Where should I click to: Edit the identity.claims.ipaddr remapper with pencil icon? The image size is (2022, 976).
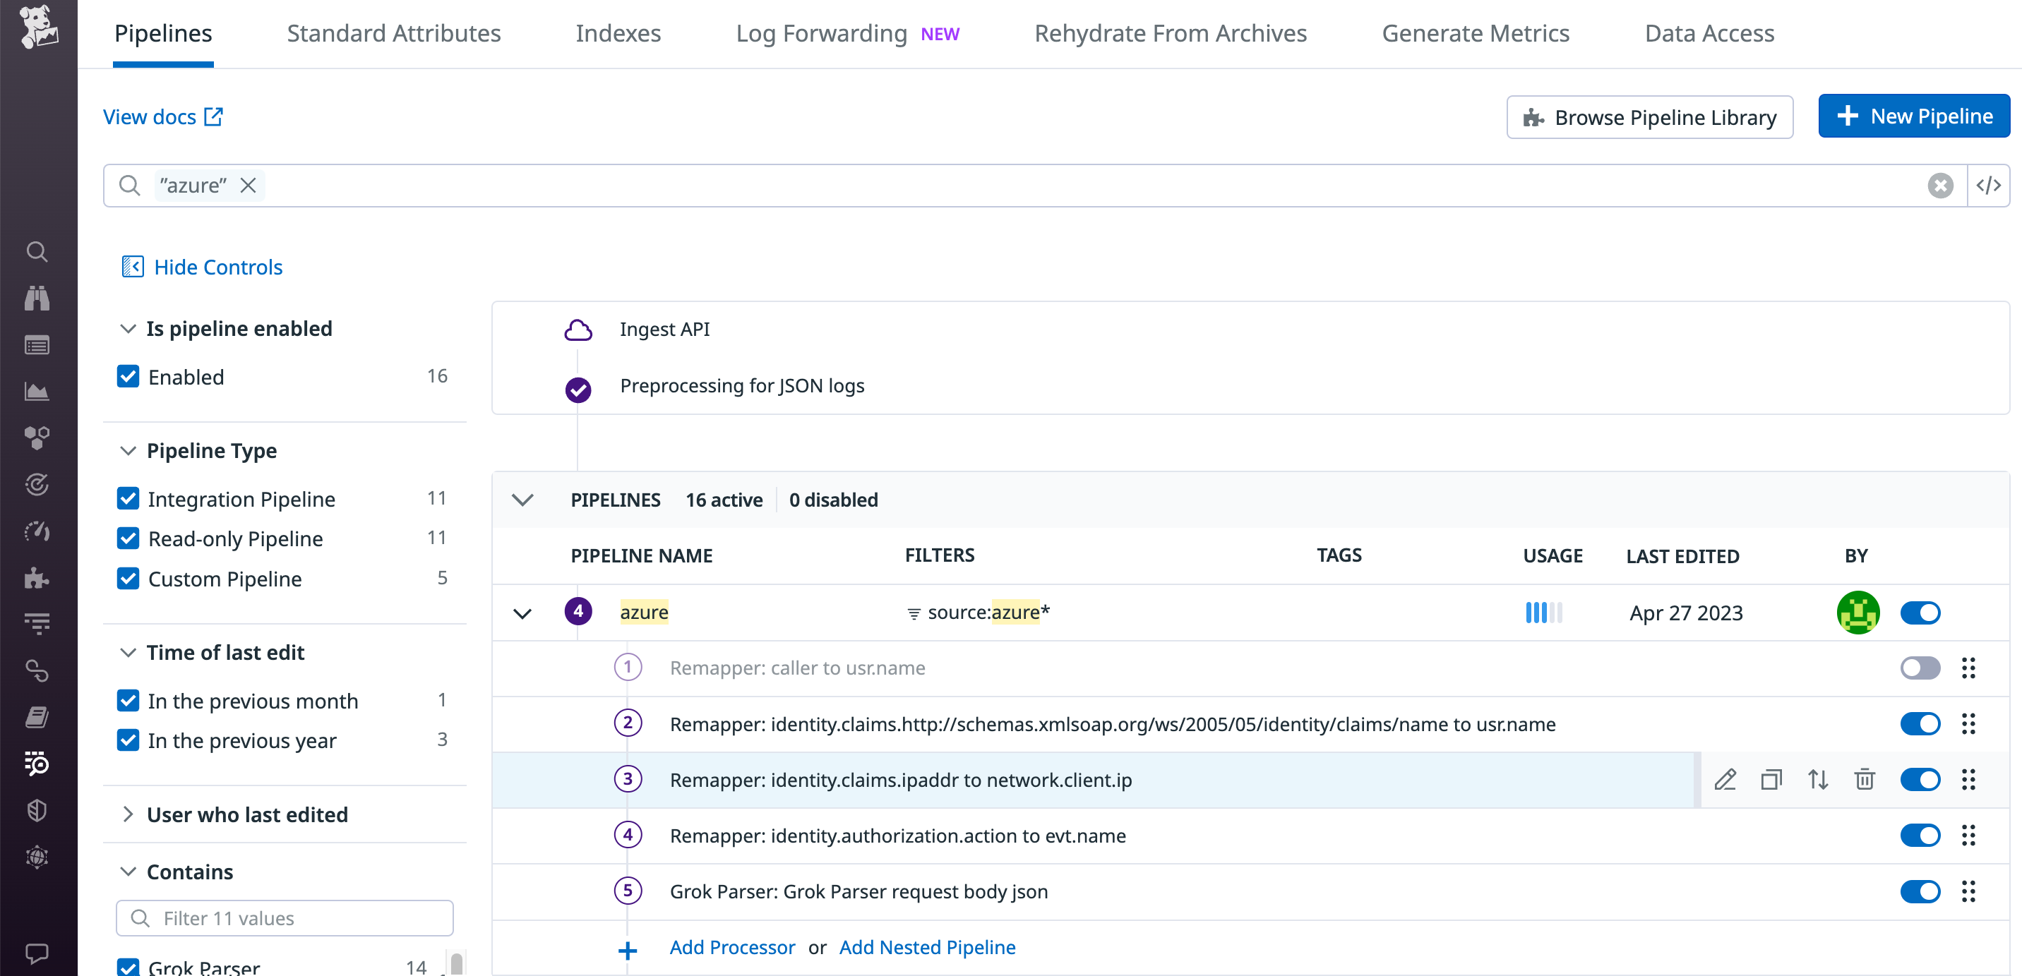coord(1725,780)
